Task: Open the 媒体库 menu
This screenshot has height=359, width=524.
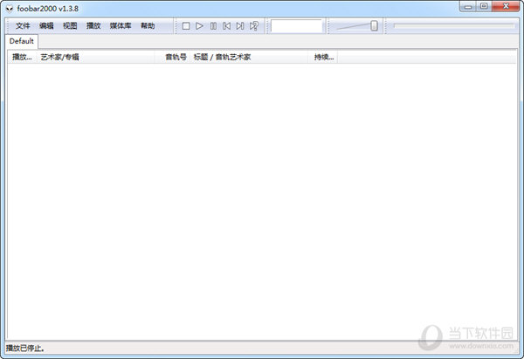Action: click(x=121, y=25)
